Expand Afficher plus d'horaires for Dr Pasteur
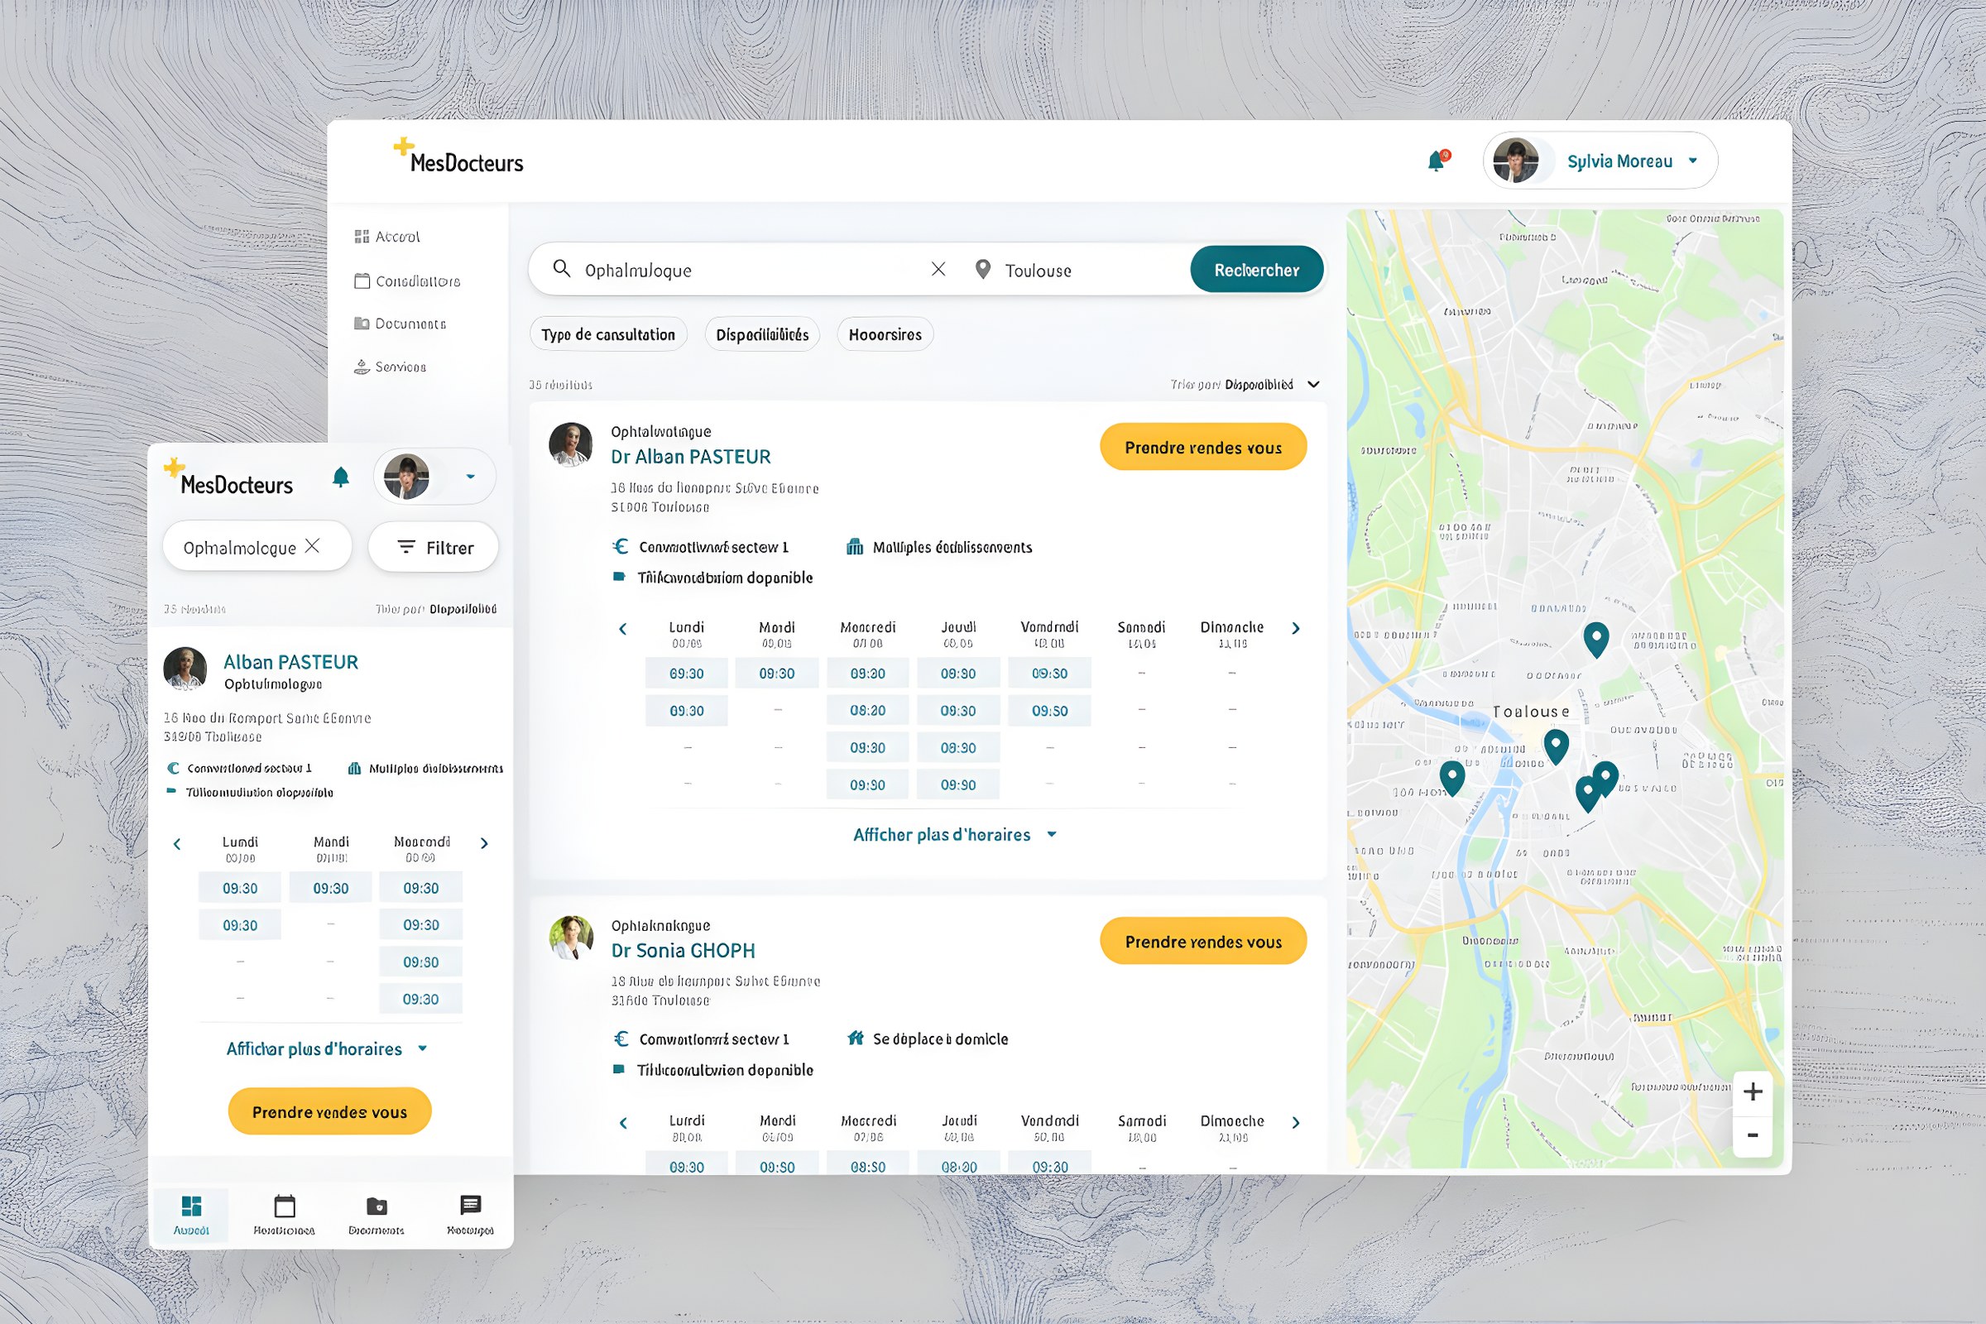Screen dimensions: 1986x1324 [955, 835]
